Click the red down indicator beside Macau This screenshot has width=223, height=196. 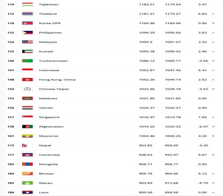point(213,183)
